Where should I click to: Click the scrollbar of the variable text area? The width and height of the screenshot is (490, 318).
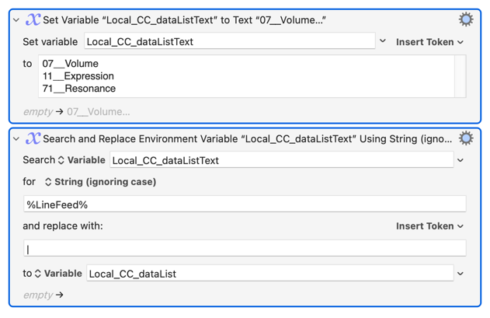(460, 76)
